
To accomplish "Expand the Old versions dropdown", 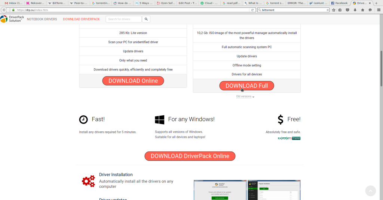I will pyautogui.click(x=245, y=97).
